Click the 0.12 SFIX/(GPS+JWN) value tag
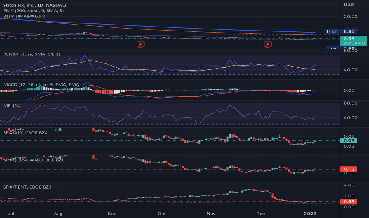The image size is (369, 218). [348, 169]
